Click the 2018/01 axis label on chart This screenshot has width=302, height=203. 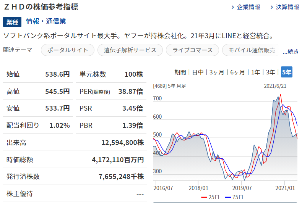(198, 188)
